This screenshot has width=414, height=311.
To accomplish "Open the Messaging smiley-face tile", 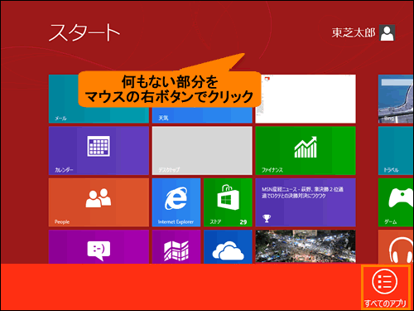I will click(x=99, y=246).
